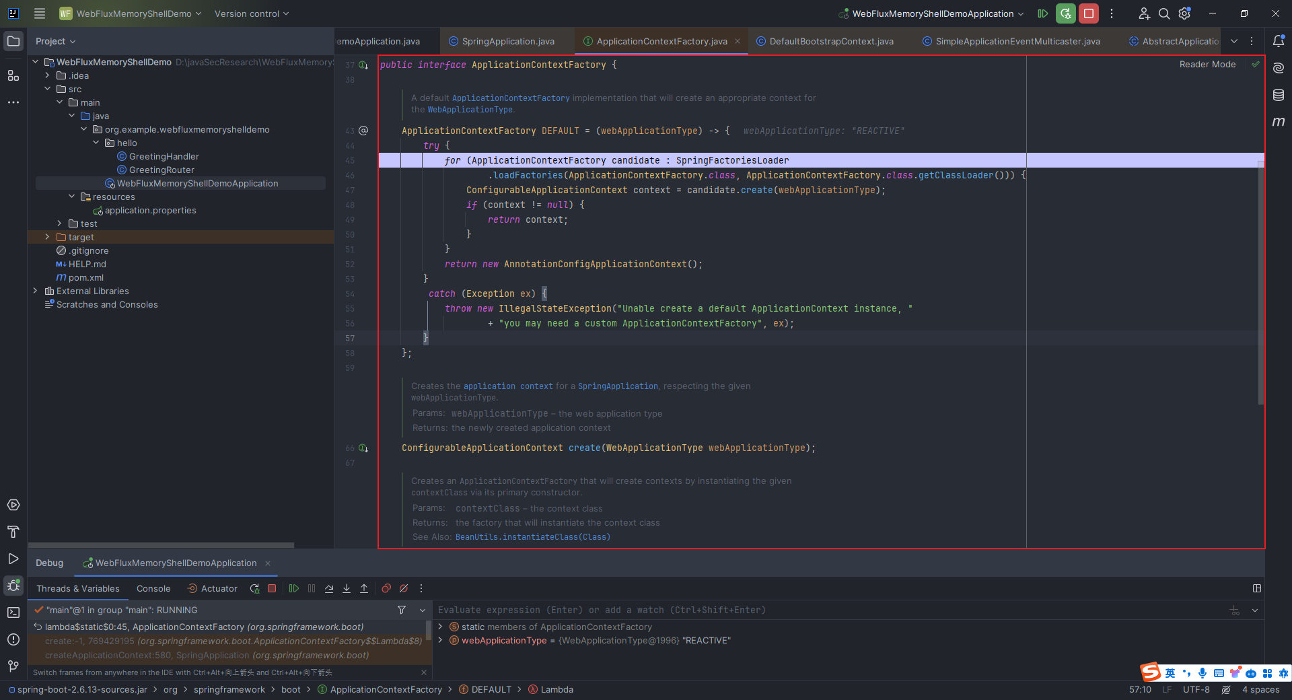Open the Database tool window
Viewport: 1292px width, 700px height.
point(1279,95)
